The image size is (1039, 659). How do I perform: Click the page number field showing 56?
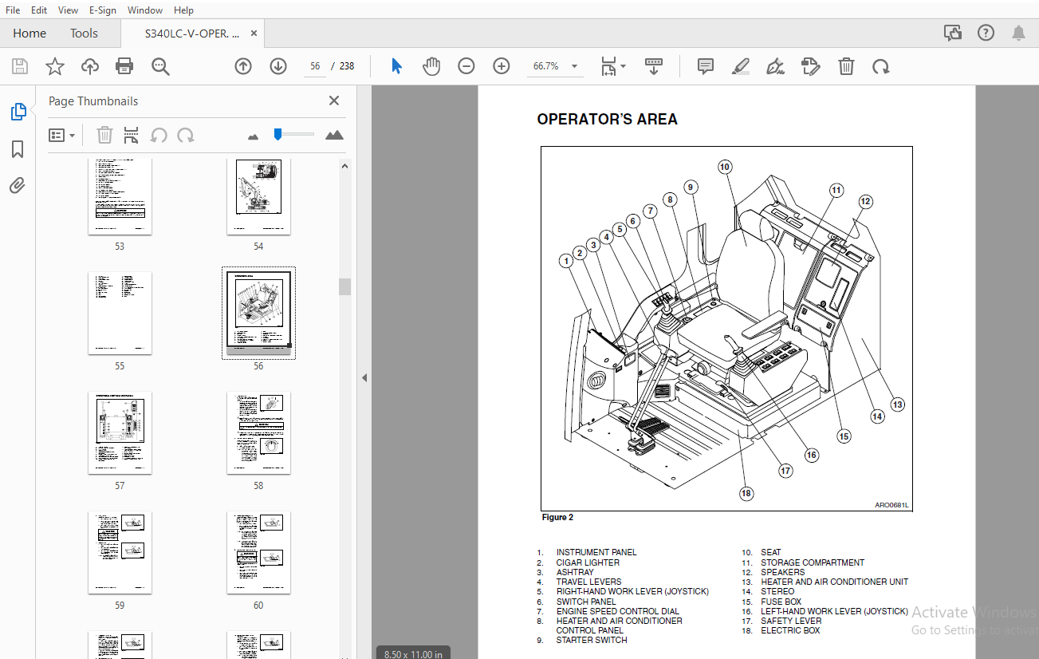[x=315, y=66]
